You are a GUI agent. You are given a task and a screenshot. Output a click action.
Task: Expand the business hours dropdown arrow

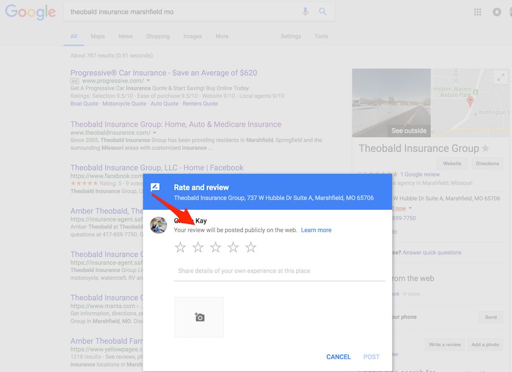pyautogui.click(x=410, y=208)
